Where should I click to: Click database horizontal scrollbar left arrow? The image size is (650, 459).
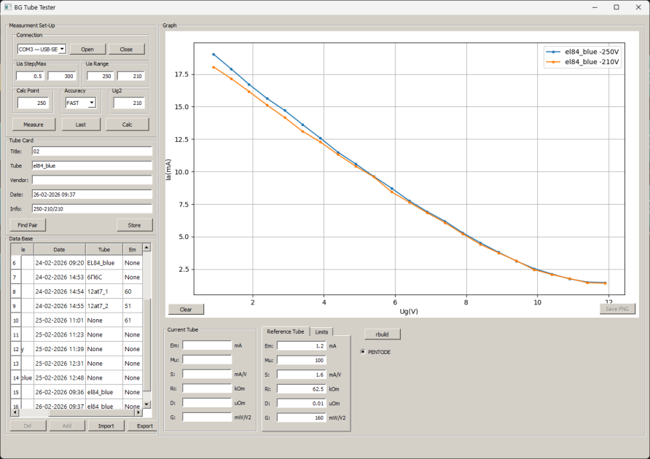[x=15, y=412]
